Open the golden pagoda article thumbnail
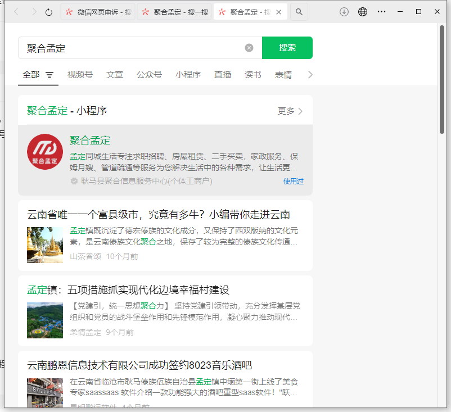This screenshot has height=412, width=451. pyautogui.click(x=45, y=245)
